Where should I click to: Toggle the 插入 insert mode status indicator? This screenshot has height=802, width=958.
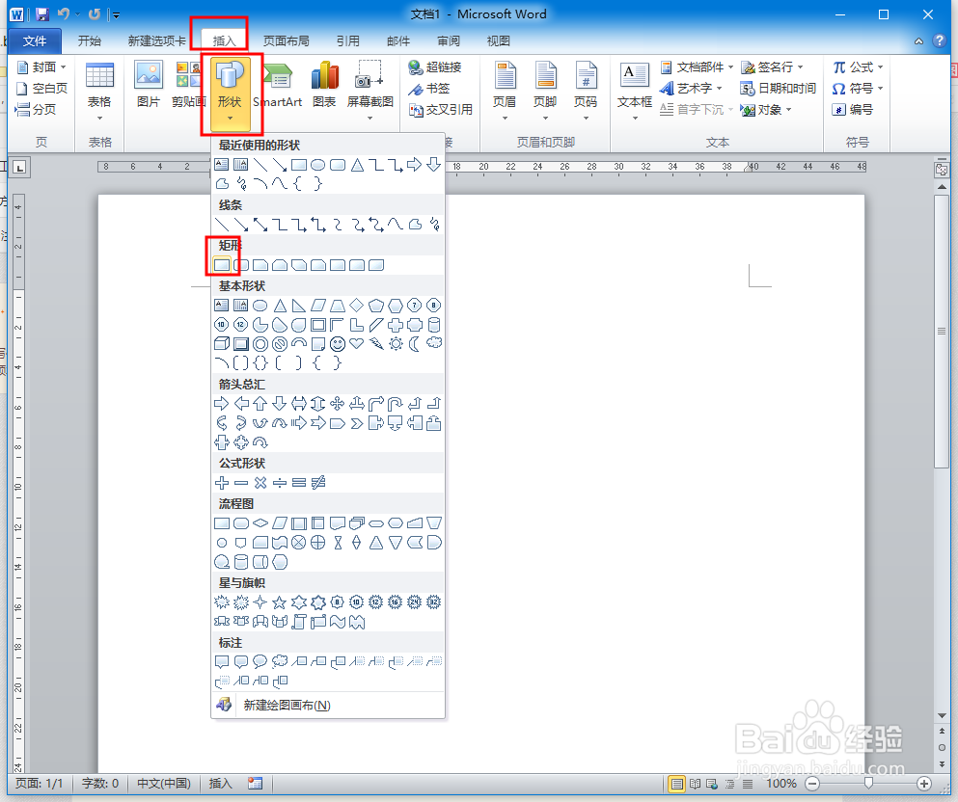coord(221,784)
